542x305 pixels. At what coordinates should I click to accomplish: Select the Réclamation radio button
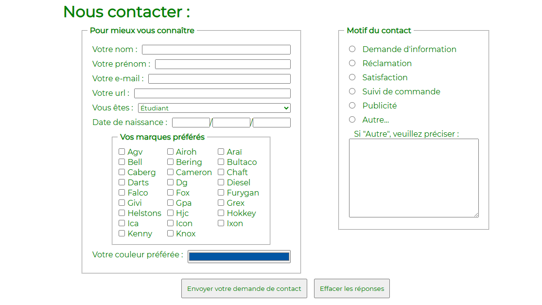click(352, 63)
